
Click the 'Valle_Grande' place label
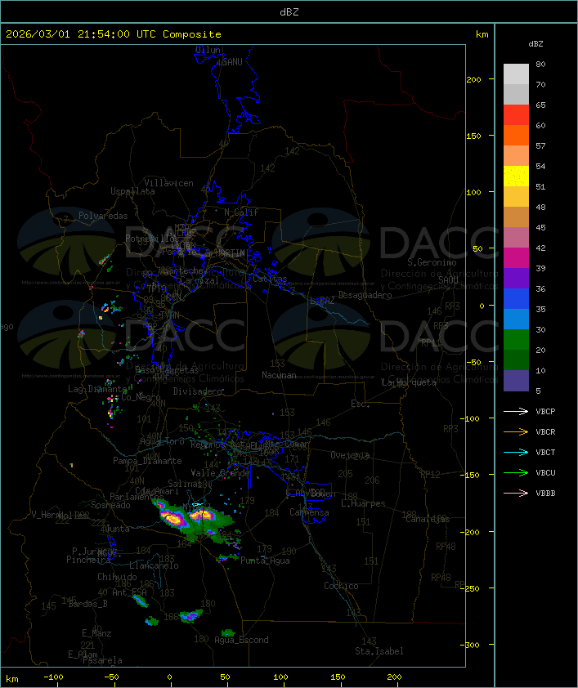[220, 473]
